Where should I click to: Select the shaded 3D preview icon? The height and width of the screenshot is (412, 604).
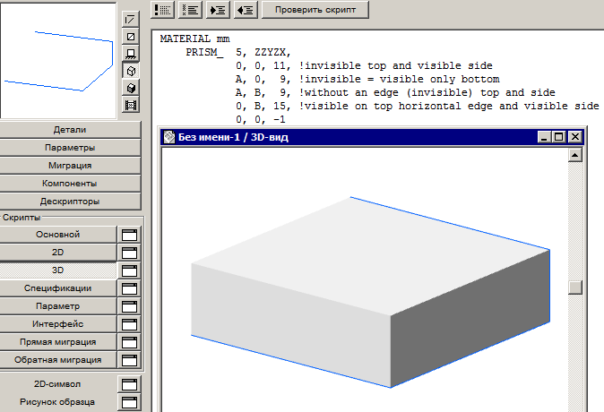point(131,88)
